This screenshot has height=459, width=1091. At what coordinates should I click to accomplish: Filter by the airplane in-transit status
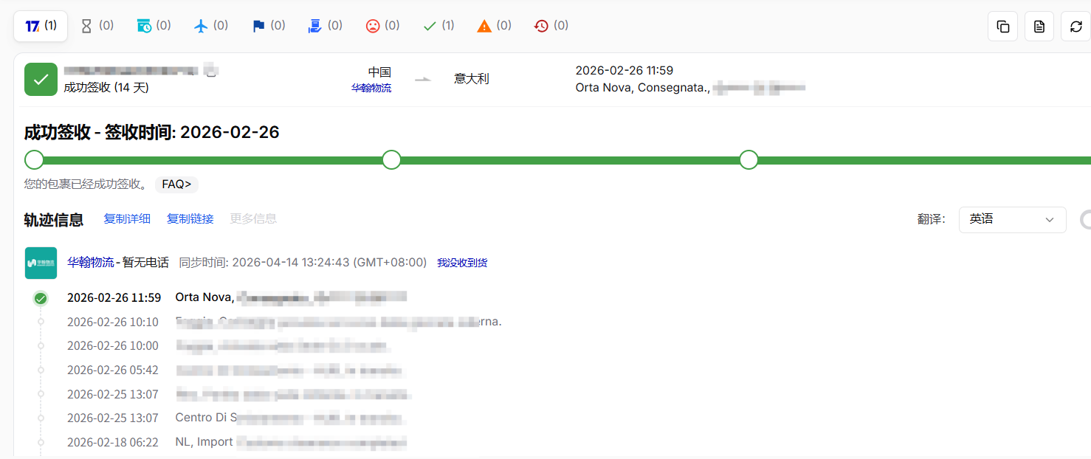[210, 26]
